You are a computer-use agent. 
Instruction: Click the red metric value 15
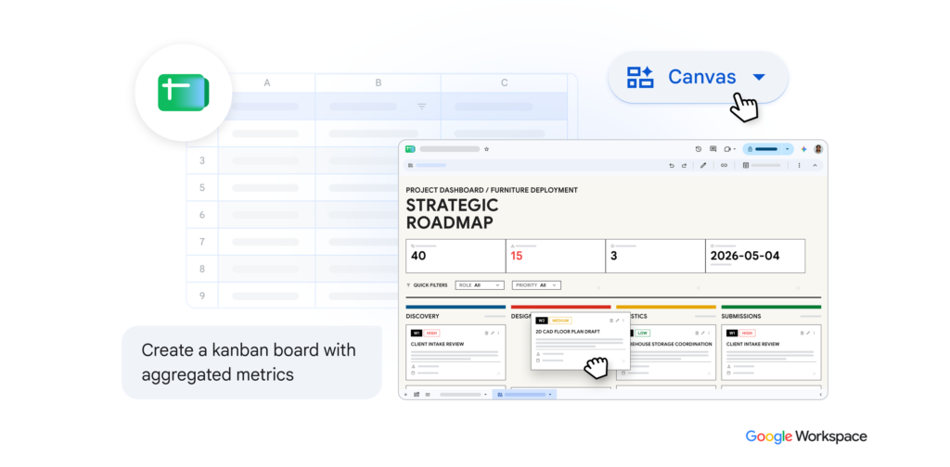(516, 256)
